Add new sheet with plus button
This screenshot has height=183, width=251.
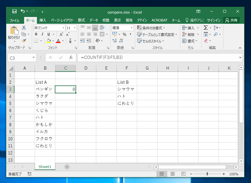[67, 167]
